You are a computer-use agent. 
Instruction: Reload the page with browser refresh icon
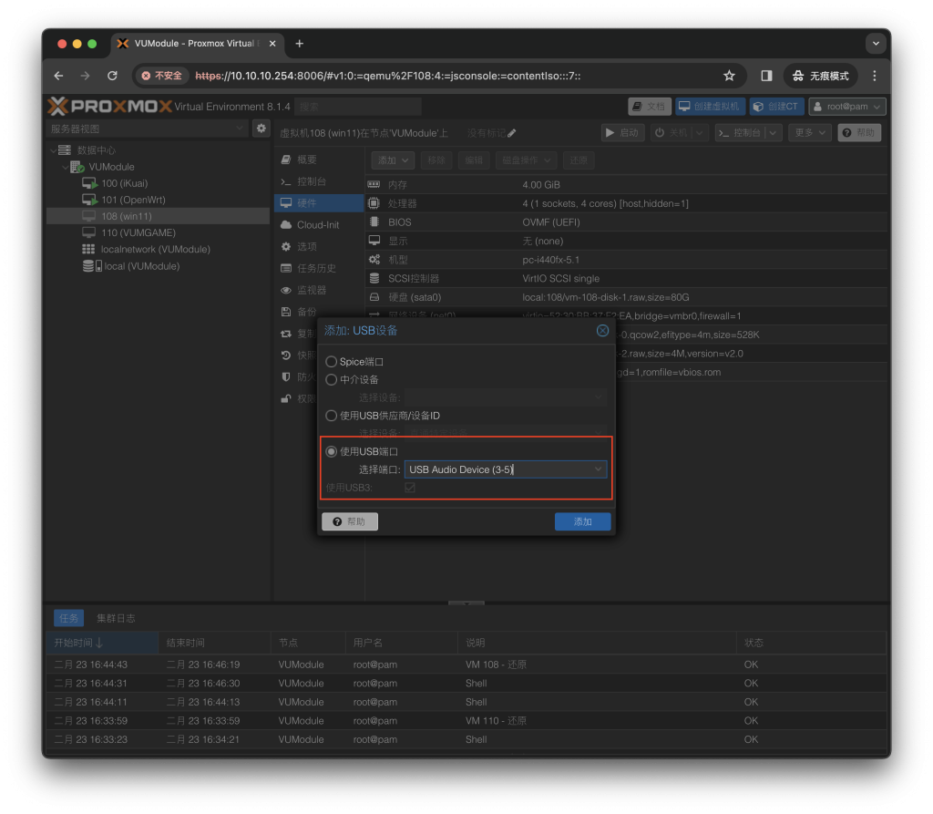click(x=112, y=76)
